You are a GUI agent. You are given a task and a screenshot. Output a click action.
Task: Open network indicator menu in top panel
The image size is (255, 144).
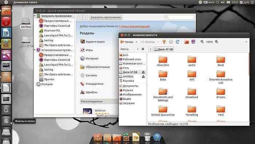point(217,2)
